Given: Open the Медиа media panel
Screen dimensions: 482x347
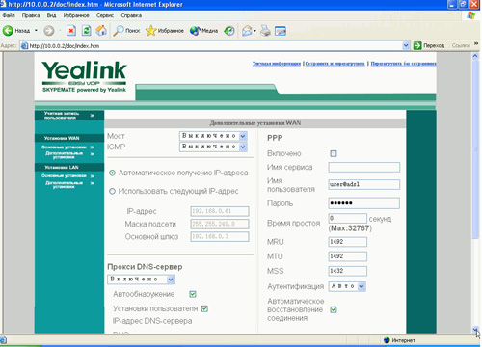Looking at the screenshot, I should pyautogui.click(x=203, y=31).
